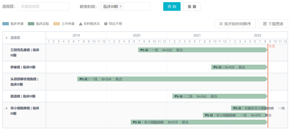Click the 非积极状态 triangle legend icon
290x129 pixels.
(x=80, y=24)
